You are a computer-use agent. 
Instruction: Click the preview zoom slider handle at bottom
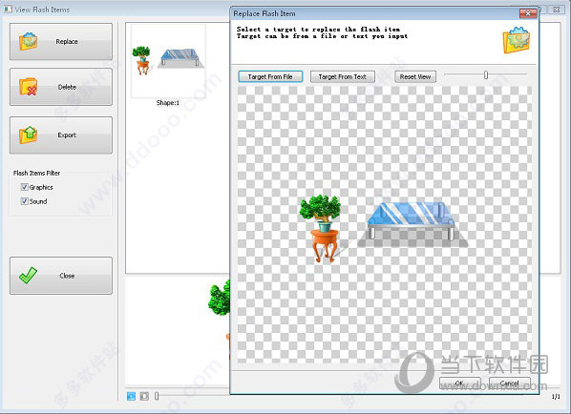tap(157, 396)
